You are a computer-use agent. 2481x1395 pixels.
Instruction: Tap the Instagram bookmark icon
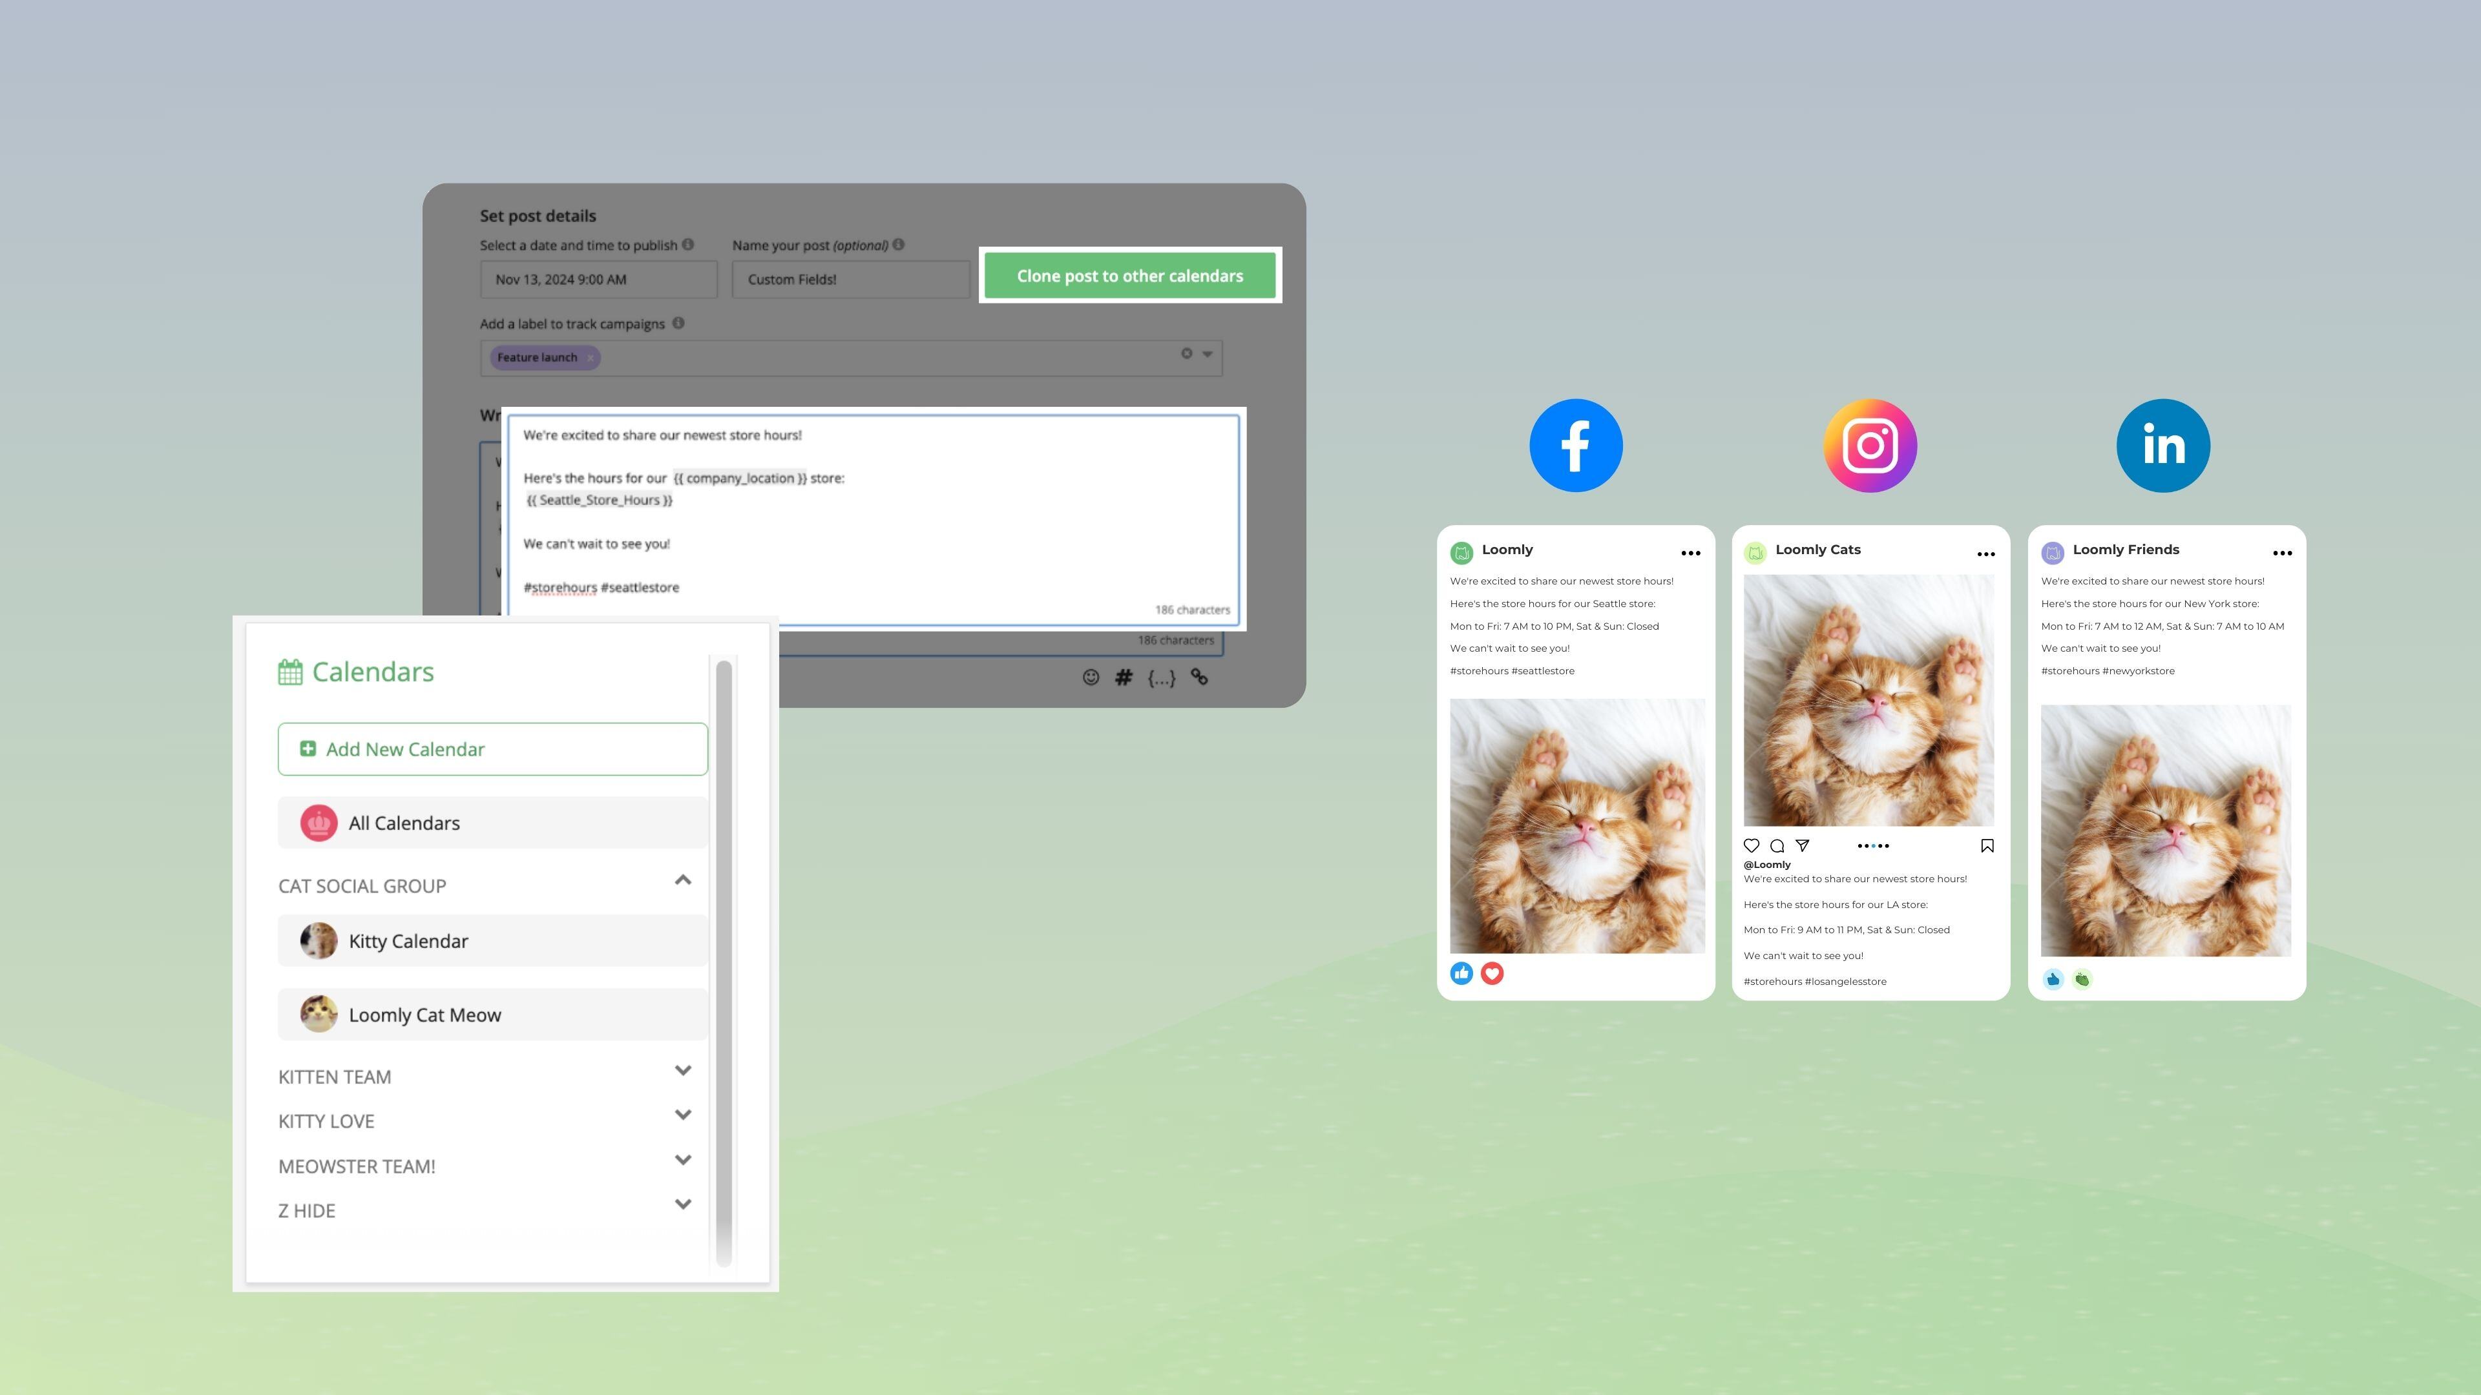coord(1987,845)
